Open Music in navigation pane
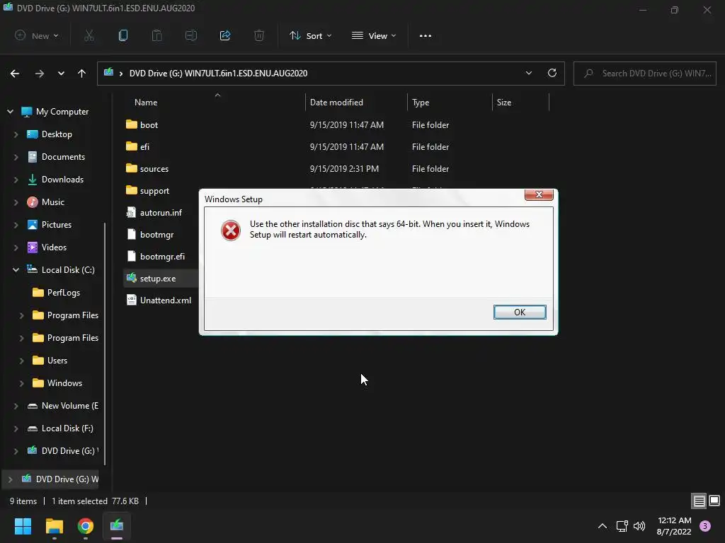Viewport: 725px width, 543px height. (52, 202)
